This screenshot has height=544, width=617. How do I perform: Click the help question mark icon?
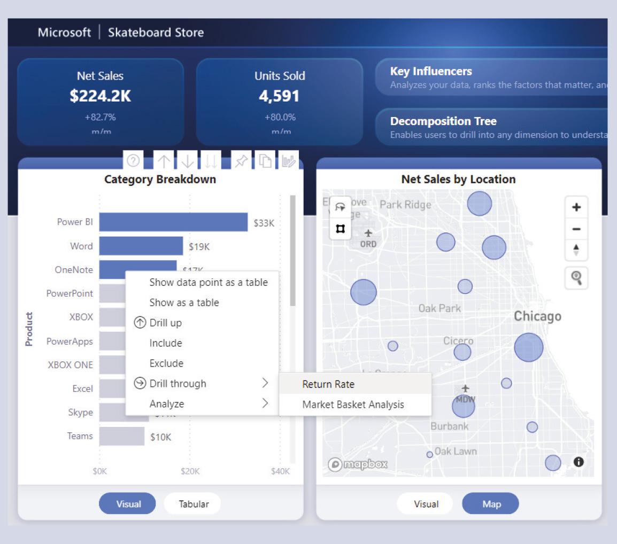133,160
